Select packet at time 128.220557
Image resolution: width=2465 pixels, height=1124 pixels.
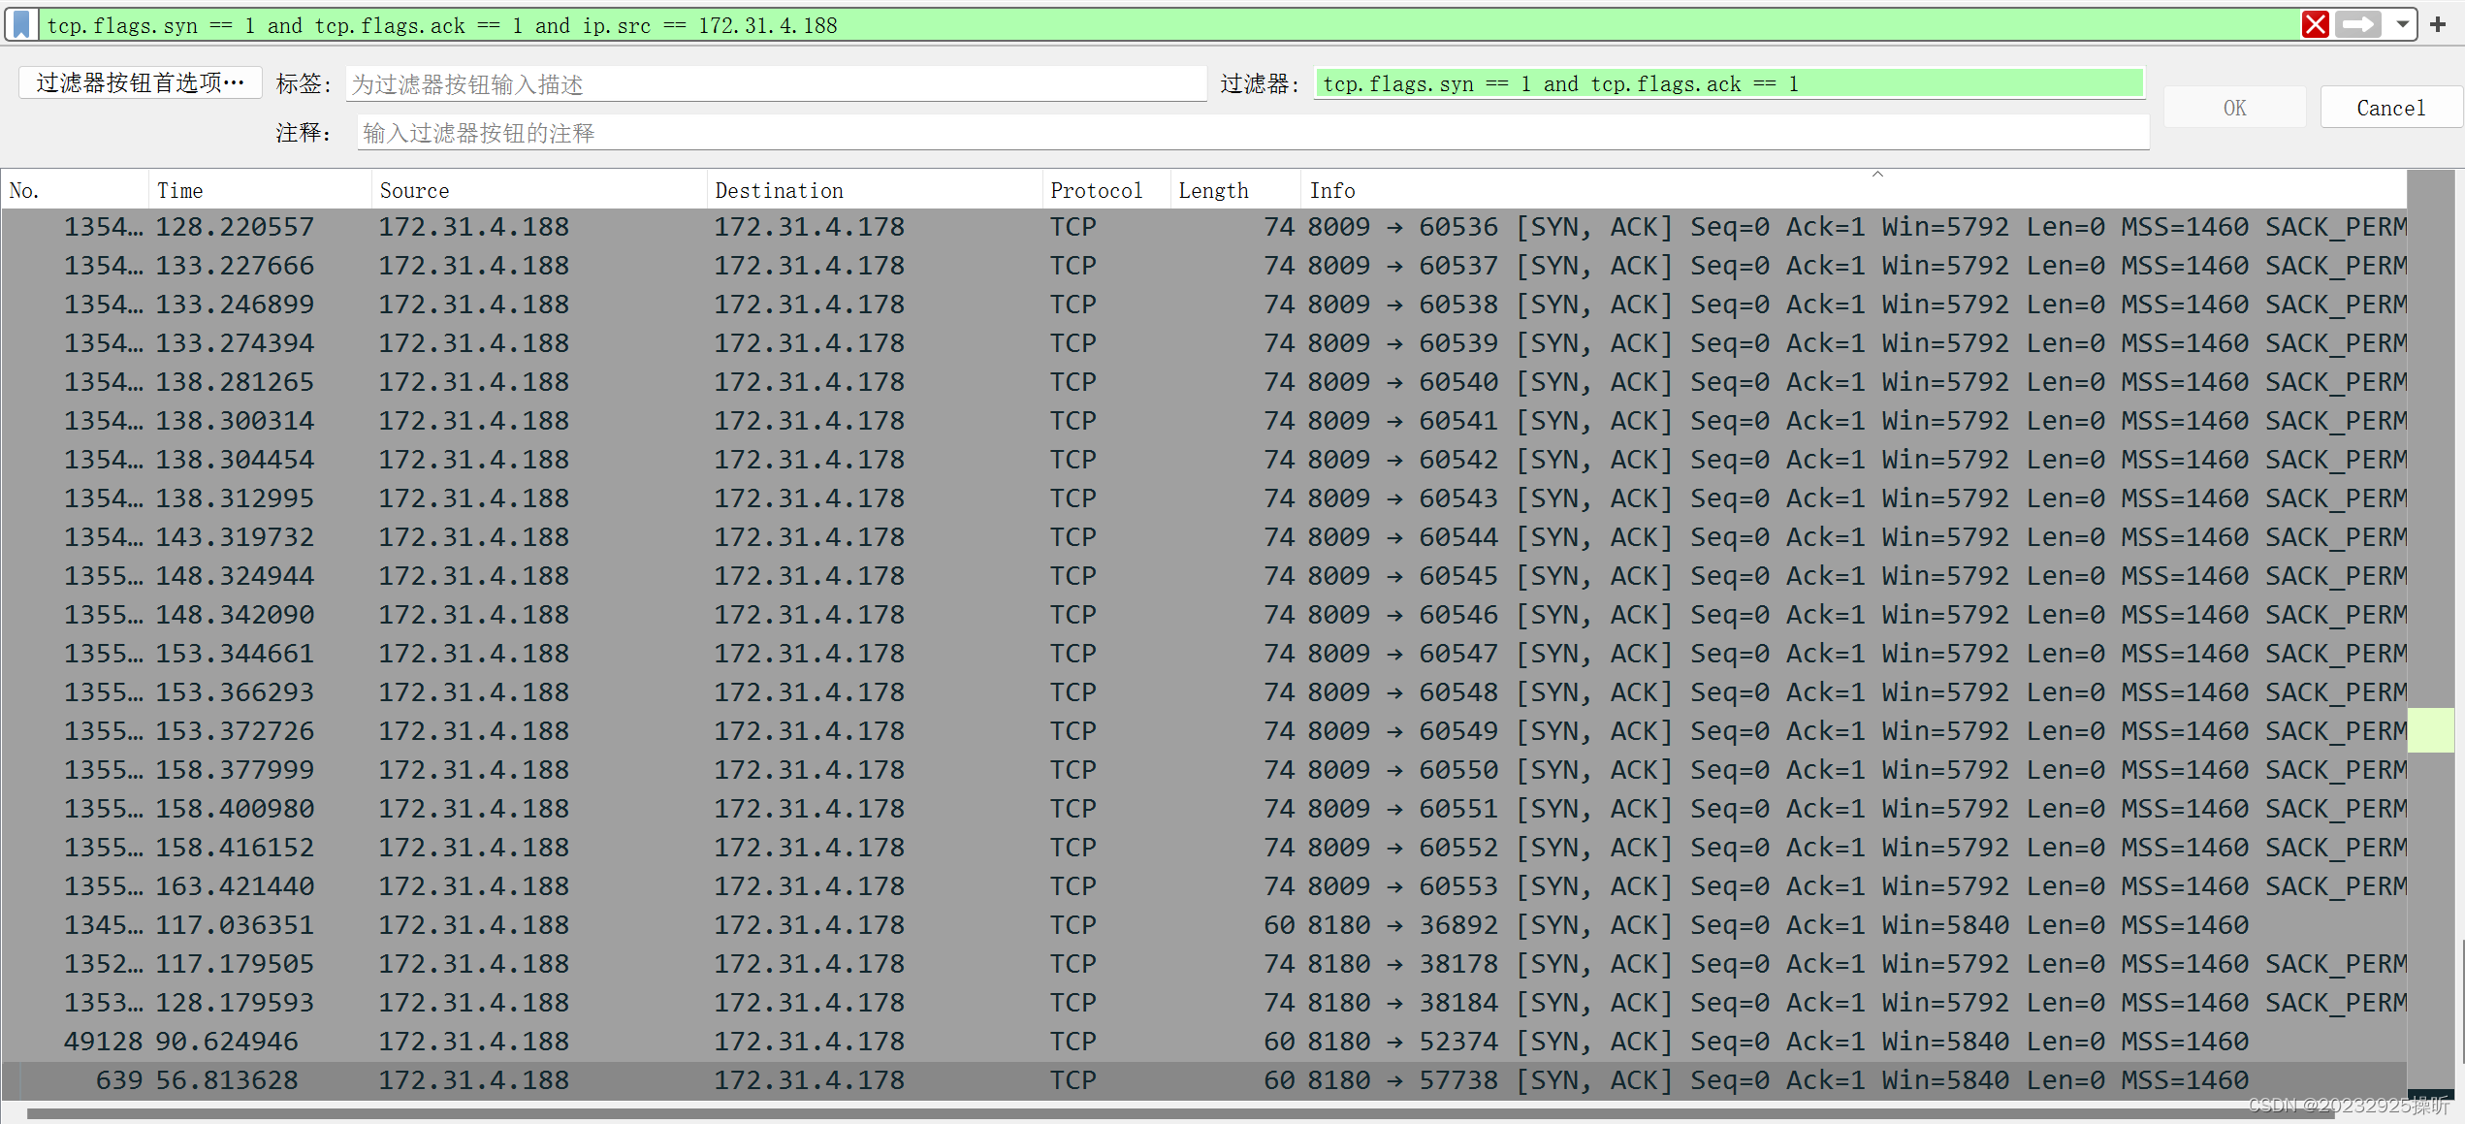click(x=1203, y=227)
